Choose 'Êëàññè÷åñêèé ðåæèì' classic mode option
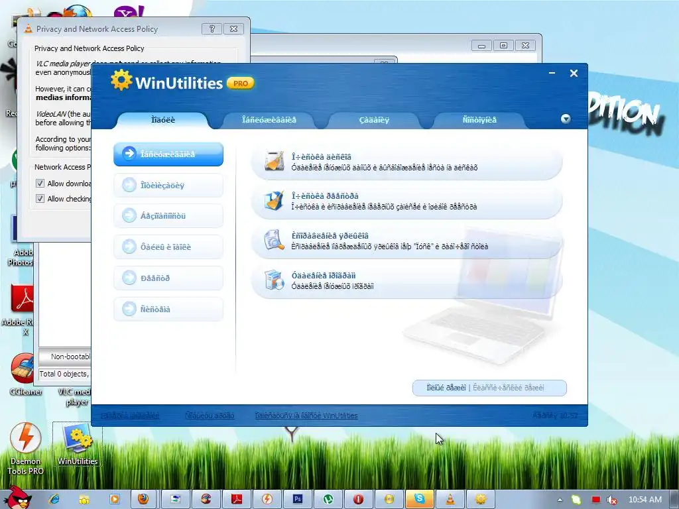Image resolution: width=679 pixels, height=509 pixels. tap(509, 387)
